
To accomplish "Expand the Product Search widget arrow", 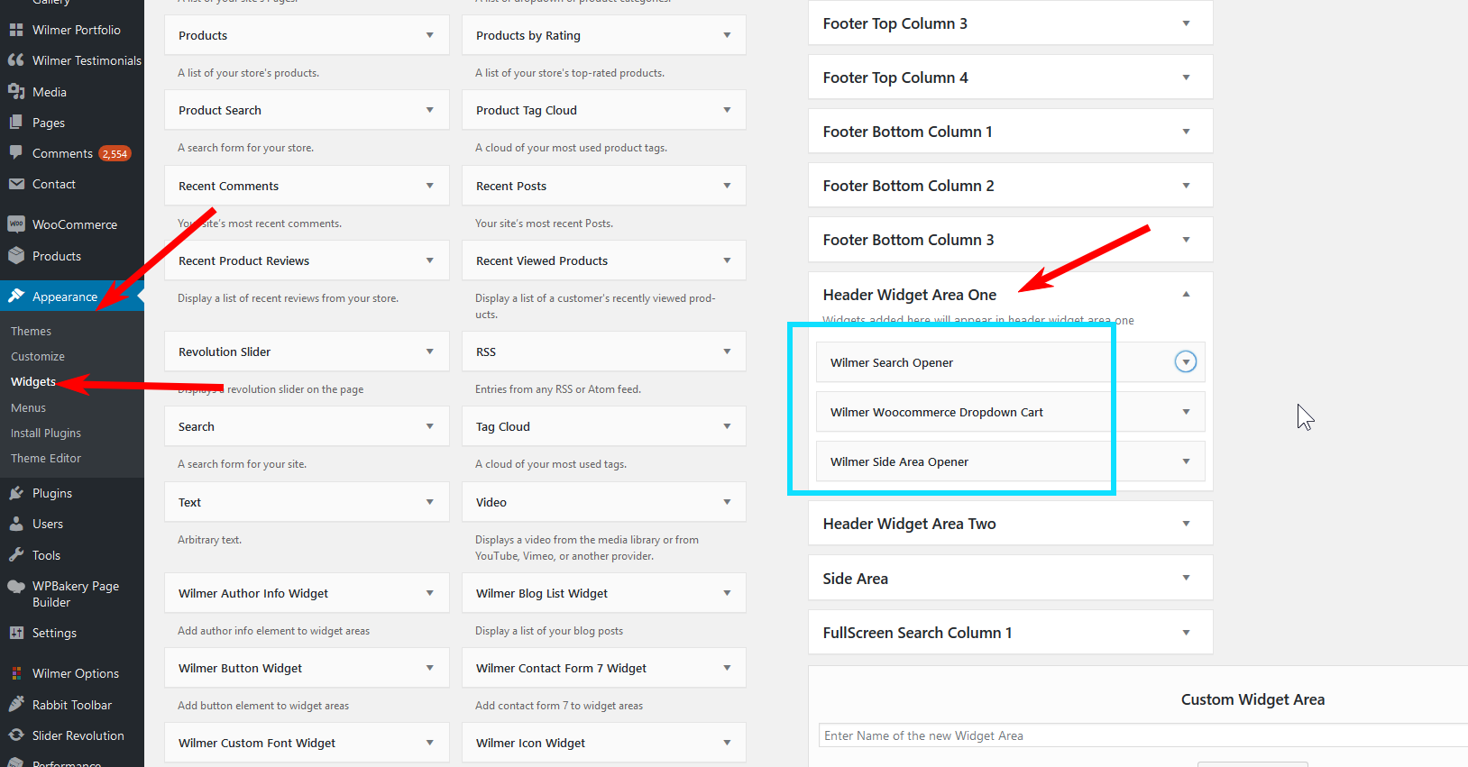I will (x=430, y=110).
